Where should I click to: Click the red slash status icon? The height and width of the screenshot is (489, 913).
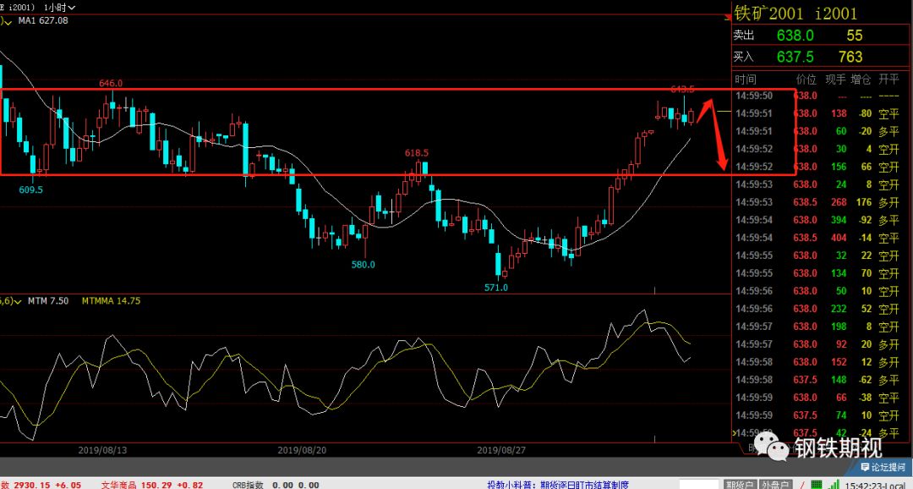click(x=803, y=484)
